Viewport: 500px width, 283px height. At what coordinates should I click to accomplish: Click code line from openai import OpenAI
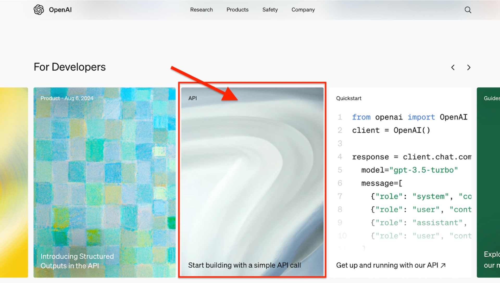410,117
